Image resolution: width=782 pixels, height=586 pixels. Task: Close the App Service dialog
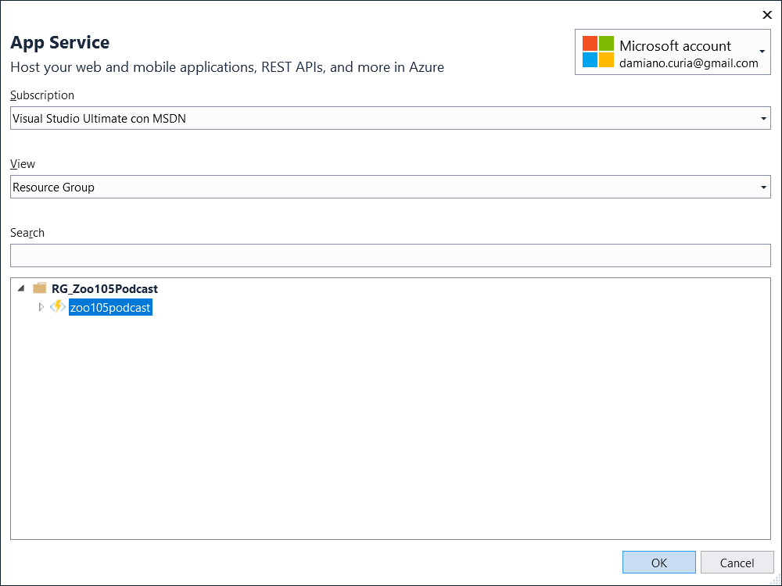coord(766,15)
